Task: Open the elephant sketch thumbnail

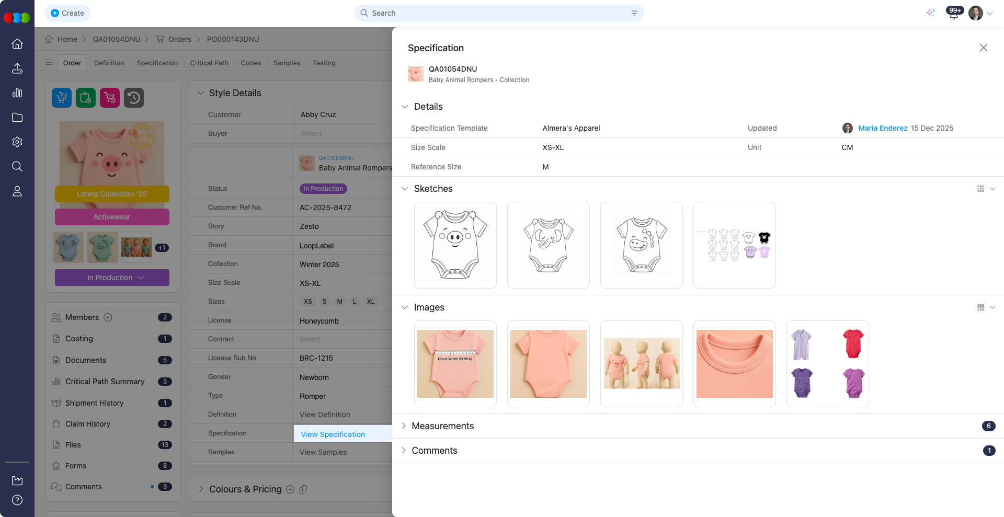Action: tap(548, 245)
